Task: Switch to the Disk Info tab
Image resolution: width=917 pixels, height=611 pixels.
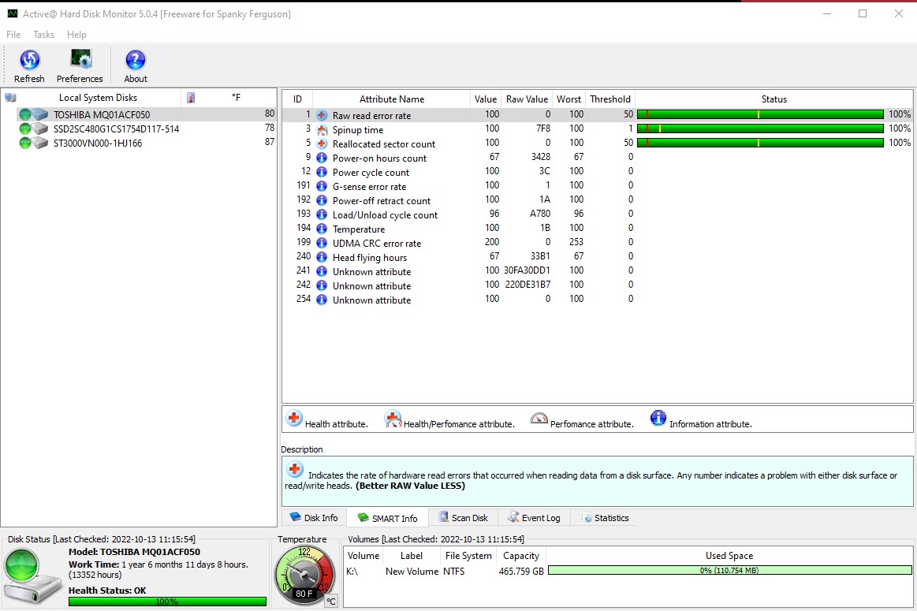Action: [314, 518]
